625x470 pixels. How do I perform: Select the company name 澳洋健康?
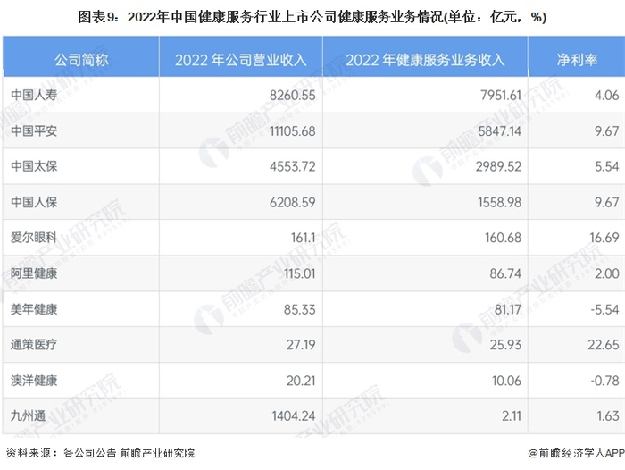[x=34, y=381]
